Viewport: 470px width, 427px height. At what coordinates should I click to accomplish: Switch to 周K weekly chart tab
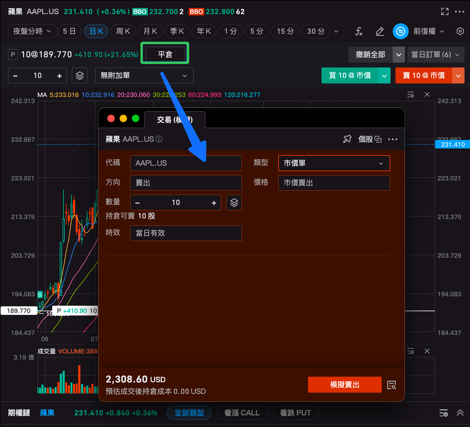(123, 31)
